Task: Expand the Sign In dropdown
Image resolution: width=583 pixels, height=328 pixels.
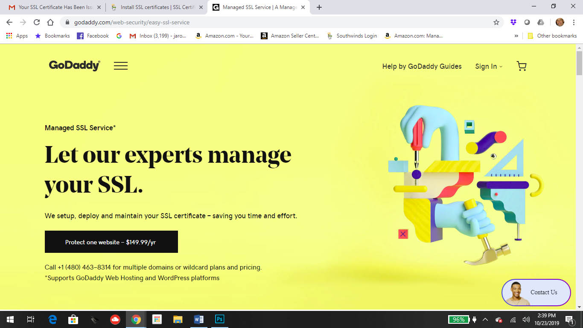Action: click(489, 66)
